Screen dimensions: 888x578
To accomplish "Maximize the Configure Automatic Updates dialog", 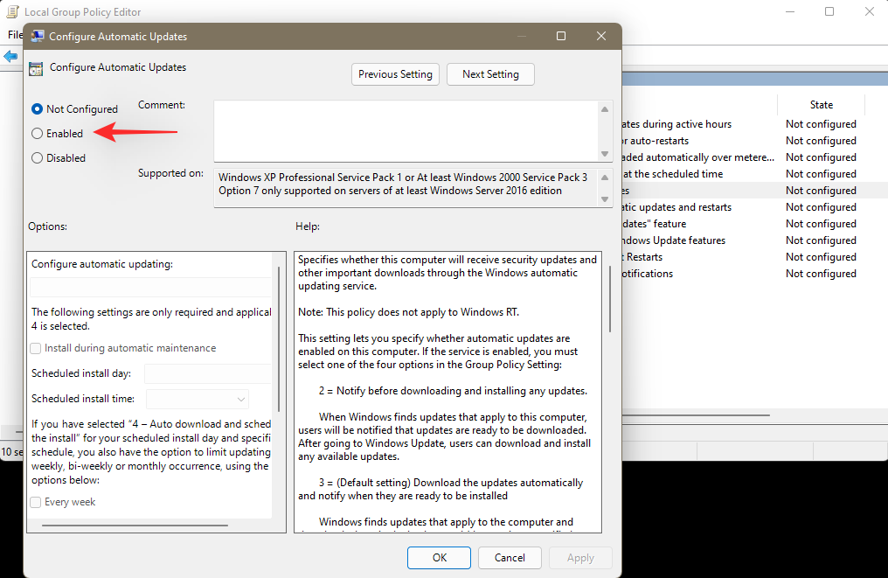I will [x=561, y=37].
